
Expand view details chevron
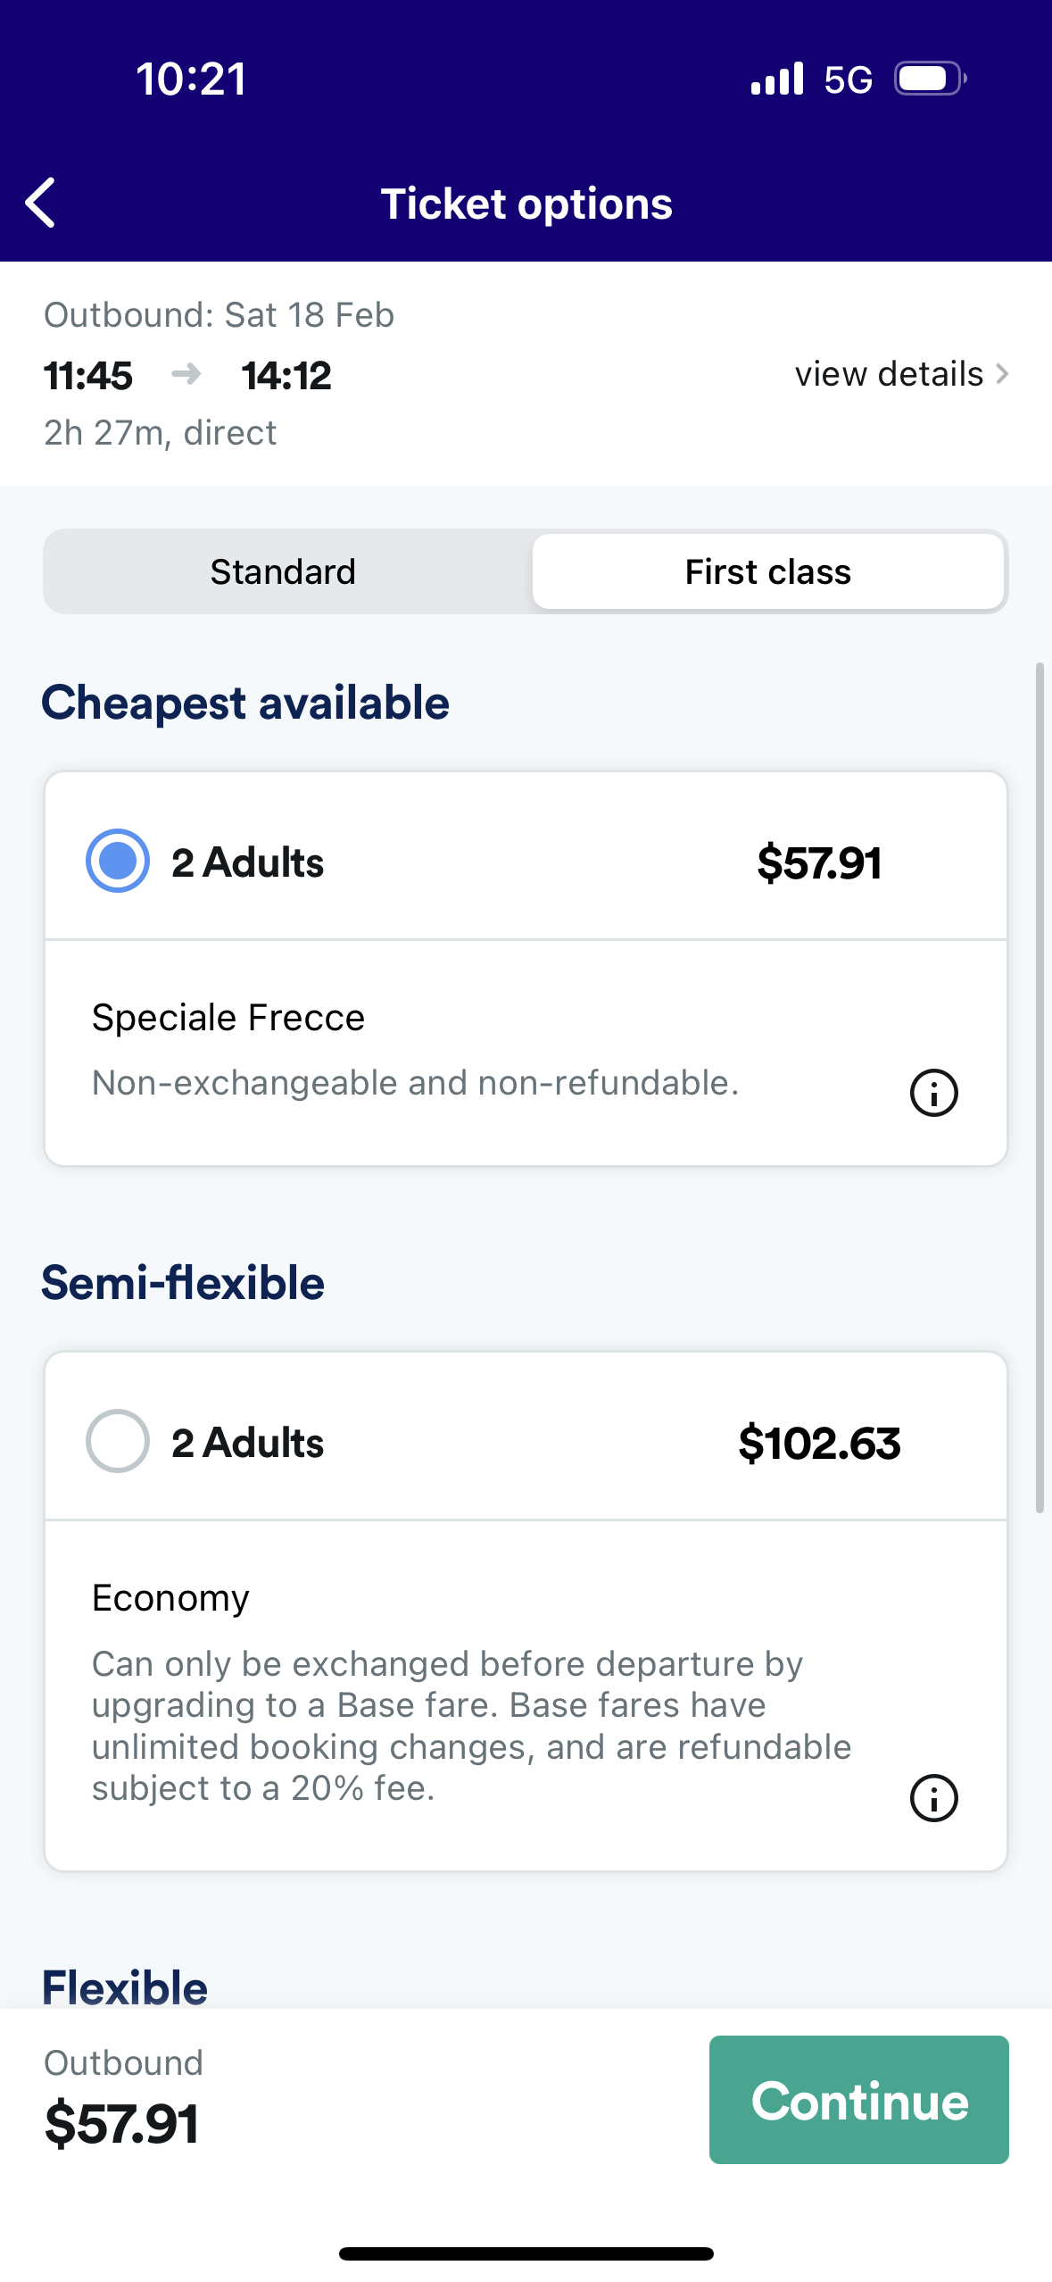click(1002, 373)
